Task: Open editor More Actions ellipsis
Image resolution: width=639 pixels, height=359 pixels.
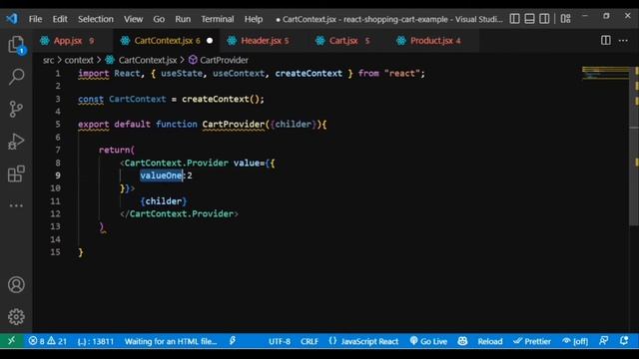Action: click(623, 40)
